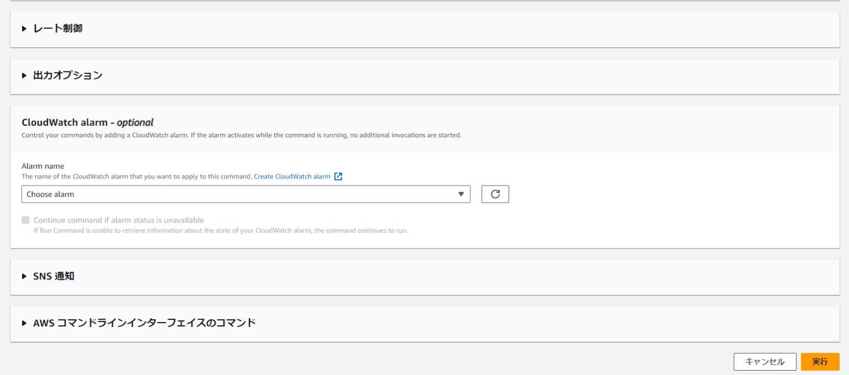Image resolution: width=849 pixels, height=375 pixels.
Task: Click the SNS 通知 disclosure triangle
Action: coord(24,276)
